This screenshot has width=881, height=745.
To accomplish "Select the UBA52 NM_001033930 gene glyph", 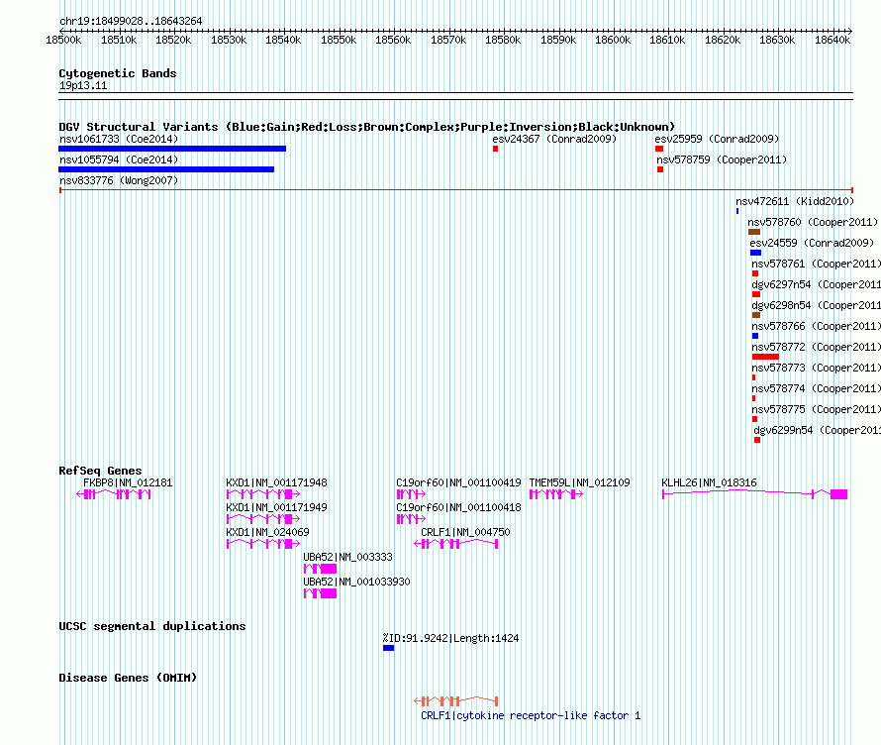I will click(321, 593).
